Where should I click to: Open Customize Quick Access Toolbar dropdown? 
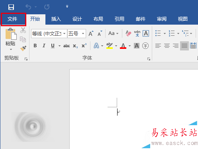click(67, 6)
